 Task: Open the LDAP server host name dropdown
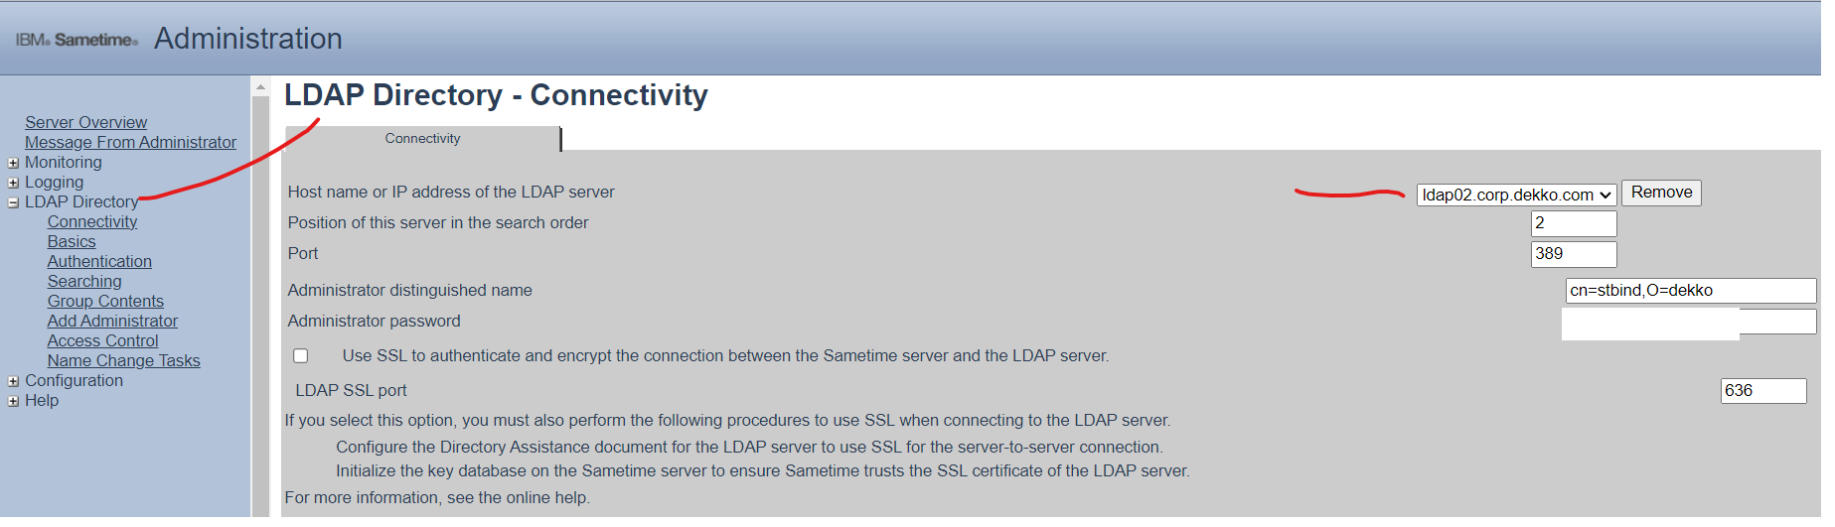pos(1515,195)
